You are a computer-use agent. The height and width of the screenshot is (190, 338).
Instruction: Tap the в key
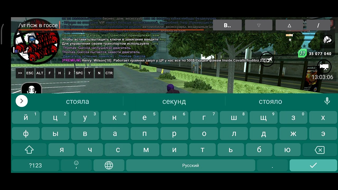click(85, 134)
